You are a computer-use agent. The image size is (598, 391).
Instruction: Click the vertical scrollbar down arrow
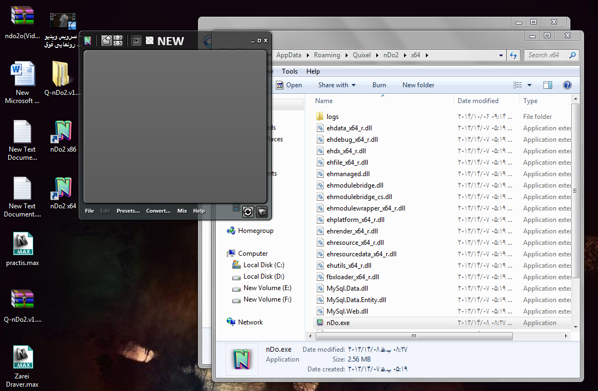point(576,327)
